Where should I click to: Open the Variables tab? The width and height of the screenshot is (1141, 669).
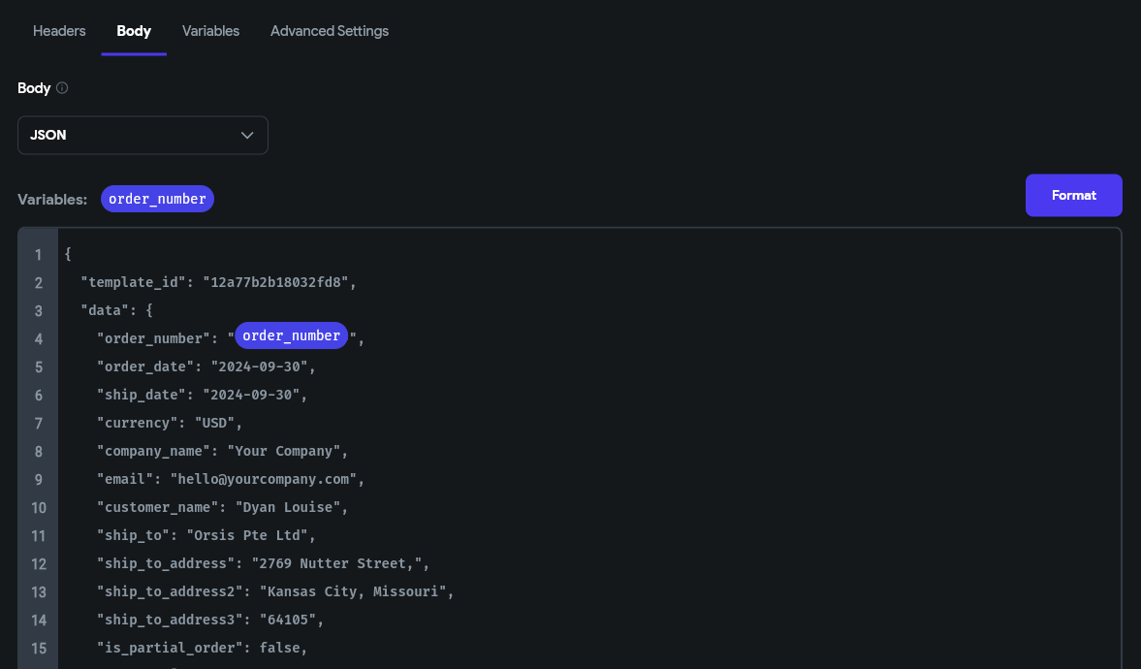210,31
